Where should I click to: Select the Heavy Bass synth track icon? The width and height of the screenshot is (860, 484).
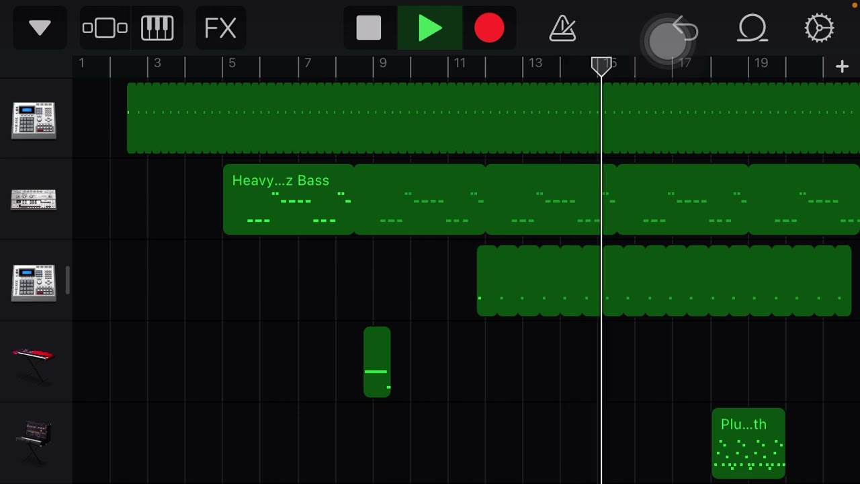(x=34, y=199)
